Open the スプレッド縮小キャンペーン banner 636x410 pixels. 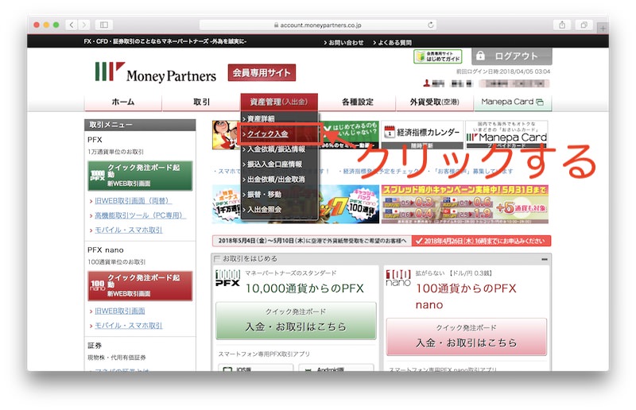465,204
